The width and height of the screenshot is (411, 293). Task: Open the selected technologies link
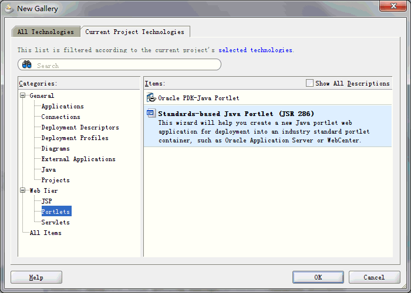click(255, 50)
